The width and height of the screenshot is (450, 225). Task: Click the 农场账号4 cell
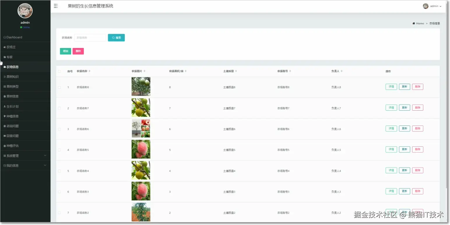(283, 171)
